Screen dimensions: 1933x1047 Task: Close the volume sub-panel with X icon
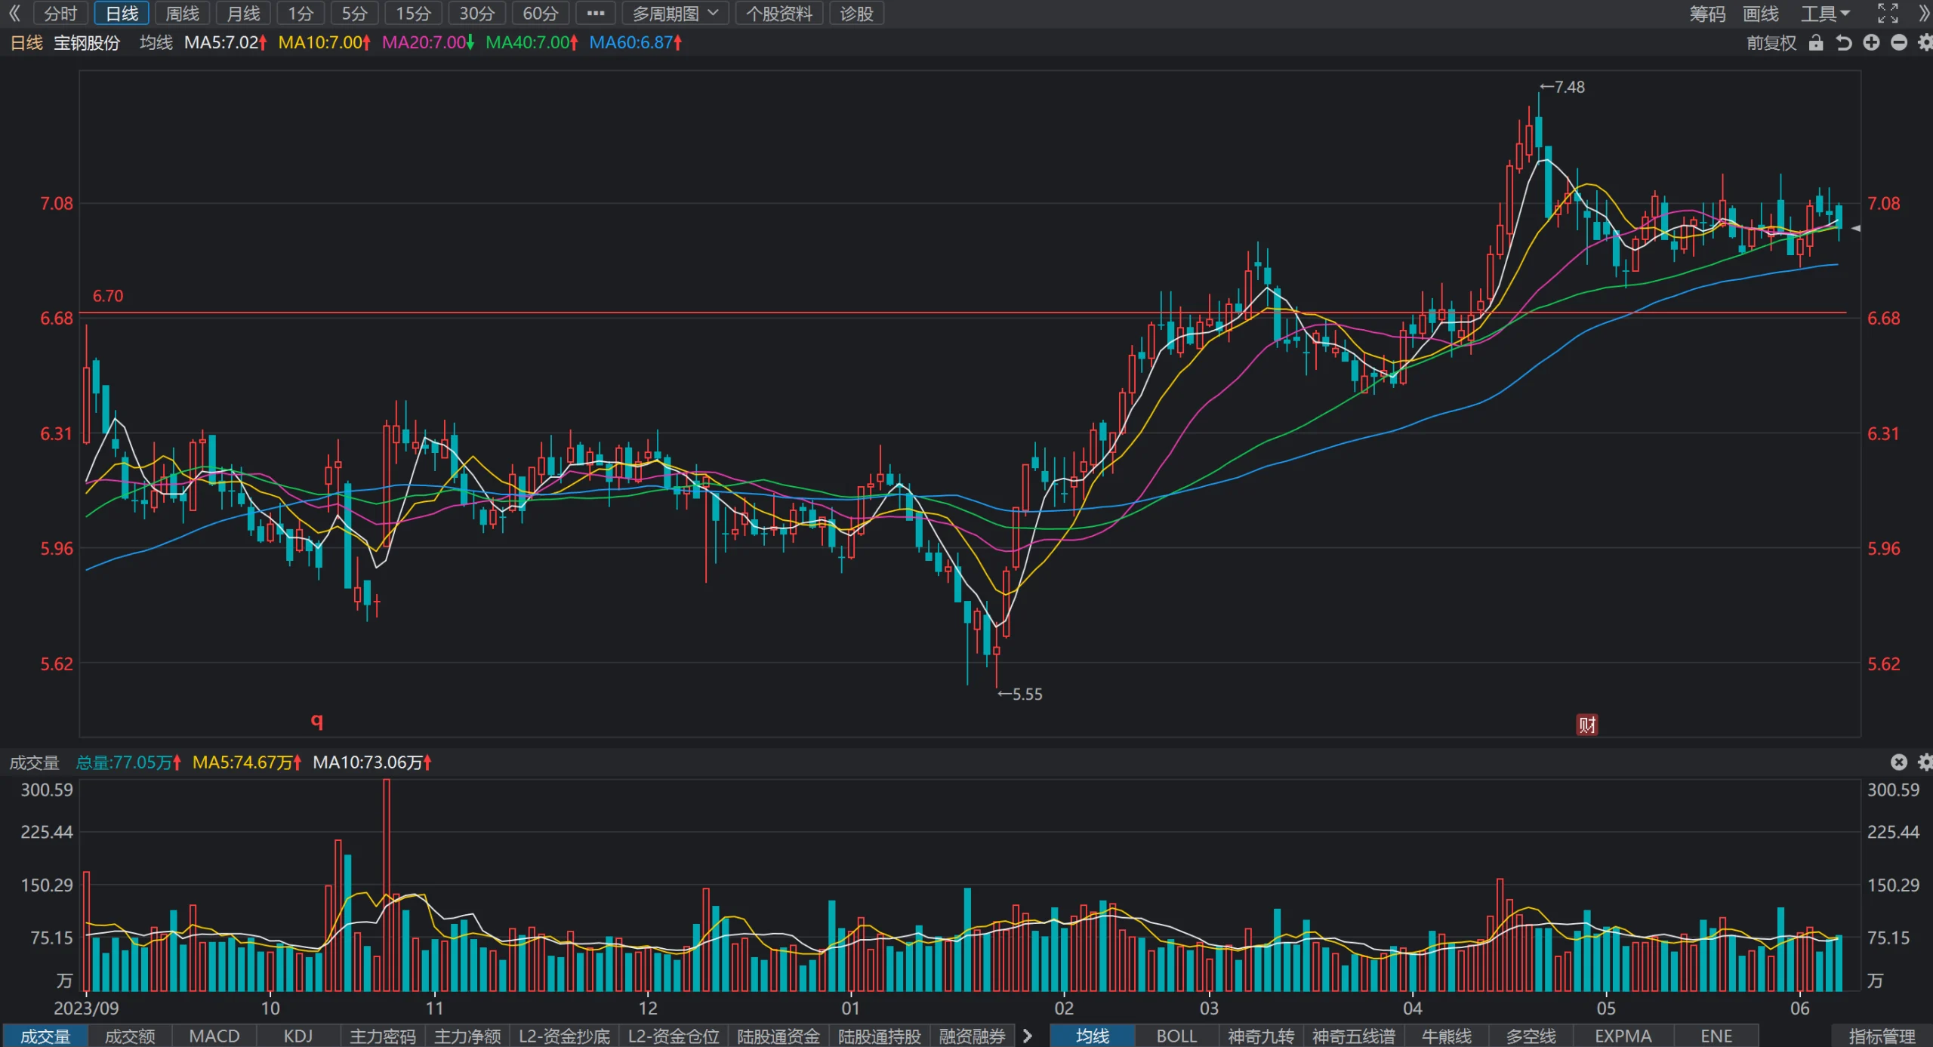1899,762
